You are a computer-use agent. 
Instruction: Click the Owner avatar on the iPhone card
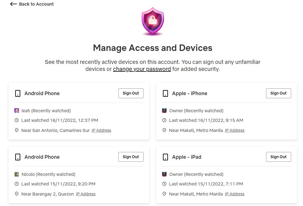pos(164,111)
